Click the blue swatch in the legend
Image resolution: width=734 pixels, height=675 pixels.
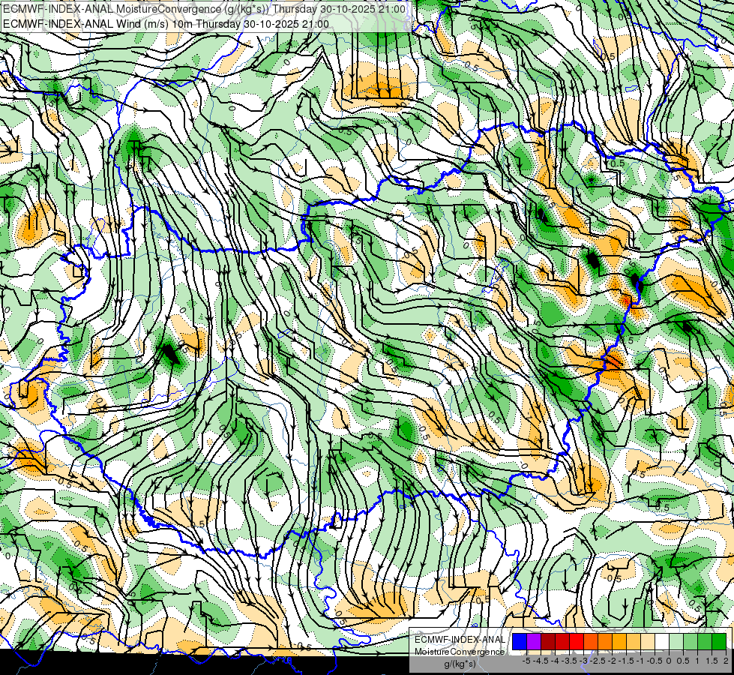pos(520,642)
